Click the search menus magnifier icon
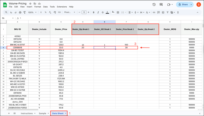 6,12
